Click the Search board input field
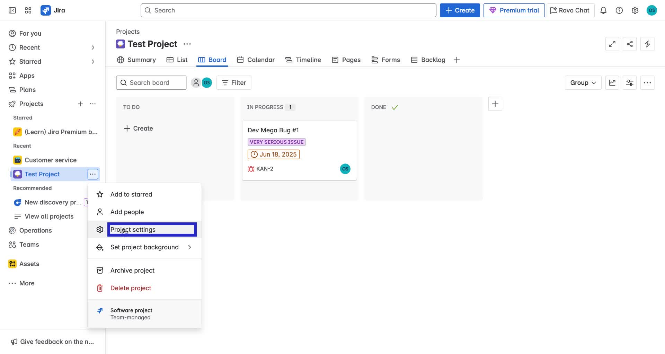665x354 pixels. 151,82
